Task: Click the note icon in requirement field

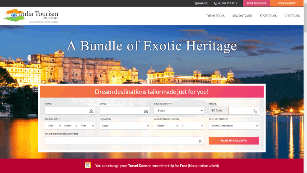Action: pyautogui.click(x=200, y=141)
